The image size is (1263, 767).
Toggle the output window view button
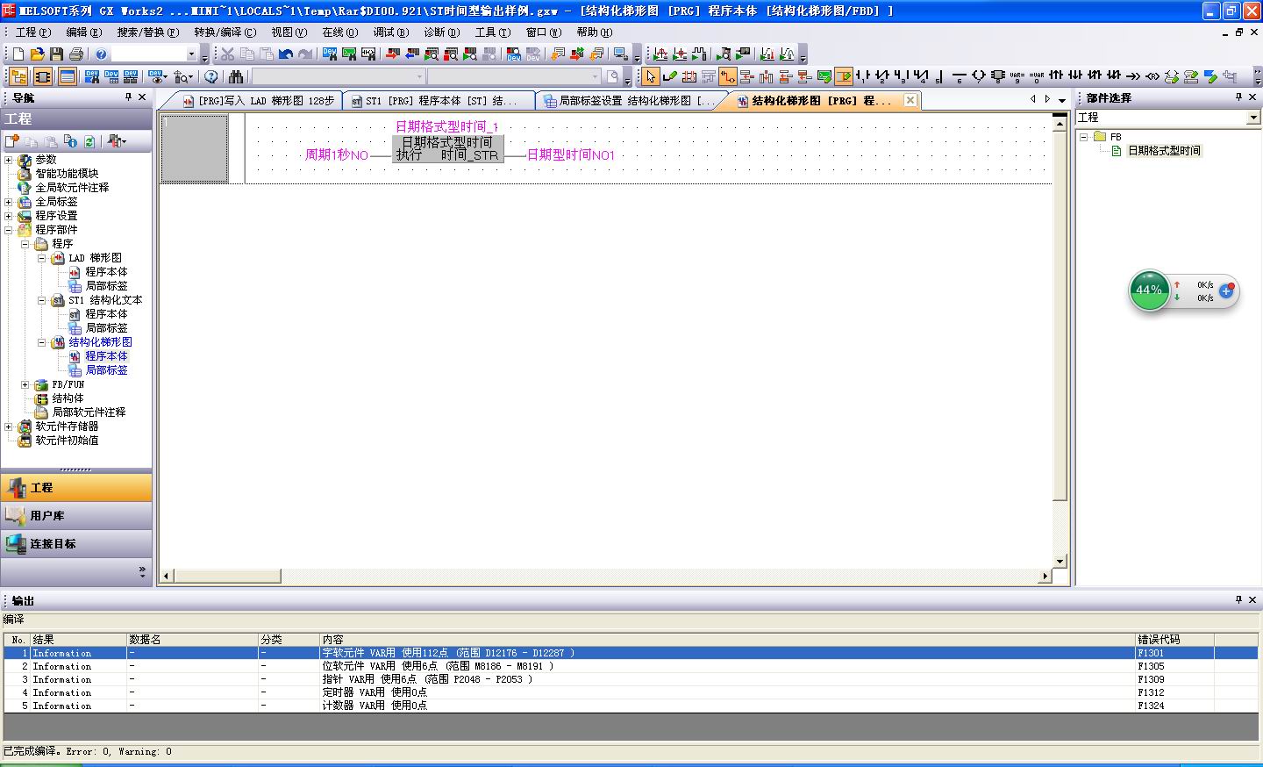coord(67,77)
